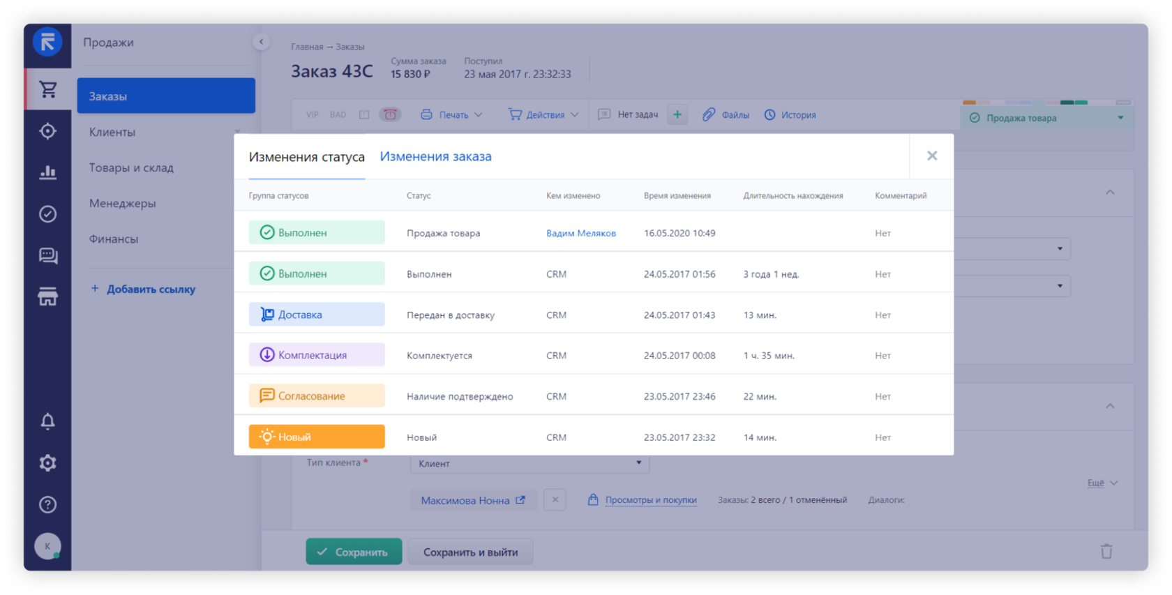Click the Заказы breadcrumb
1172x595 pixels.
pos(350,47)
